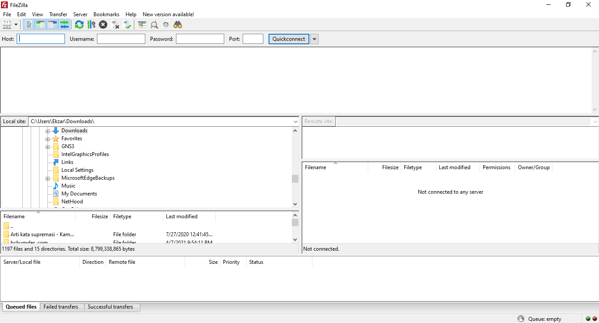Toggle local directory tree display
Image resolution: width=599 pixels, height=323 pixels.
[40, 25]
